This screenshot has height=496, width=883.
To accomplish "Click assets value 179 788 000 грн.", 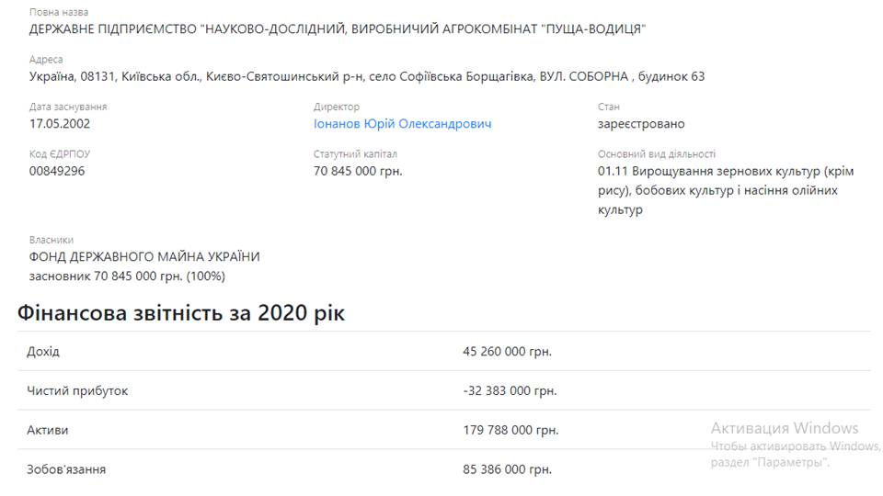I will pos(510,430).
